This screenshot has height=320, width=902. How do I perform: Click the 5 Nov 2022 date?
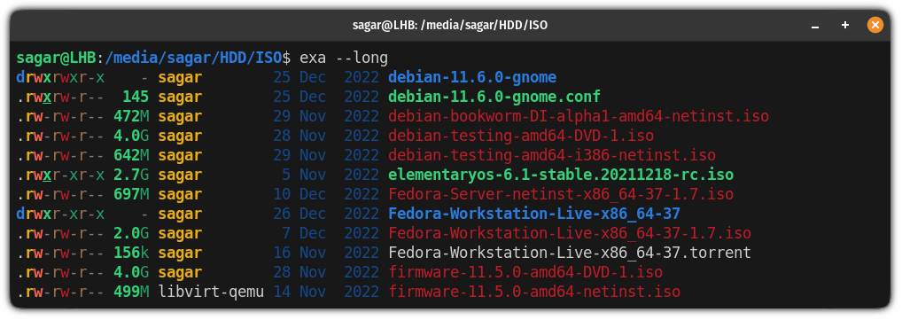coord(330,175)
